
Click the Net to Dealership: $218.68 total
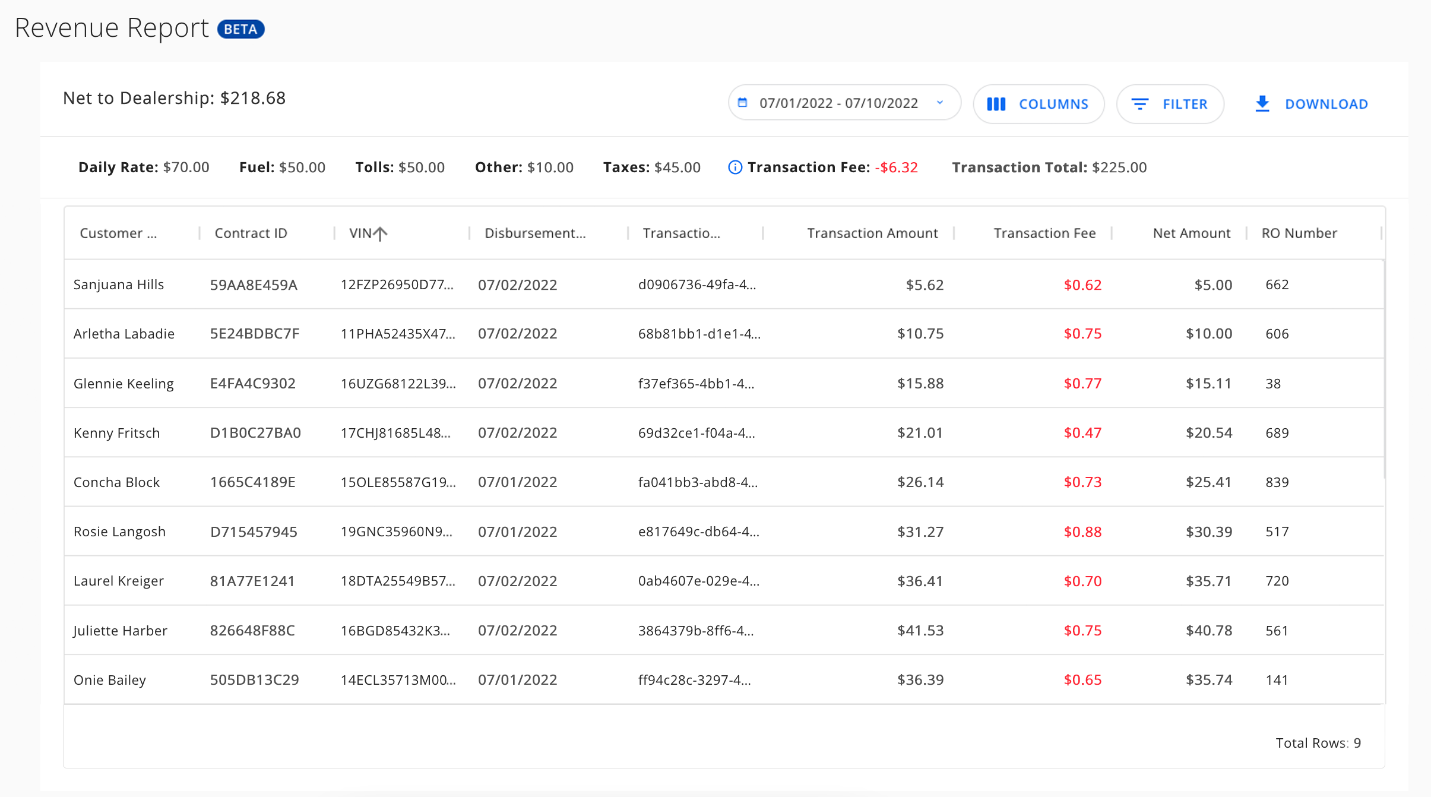click(x=175, y=98)
